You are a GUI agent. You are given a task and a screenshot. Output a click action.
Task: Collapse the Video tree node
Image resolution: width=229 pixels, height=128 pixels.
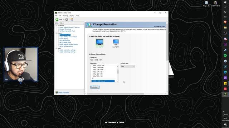56,48
